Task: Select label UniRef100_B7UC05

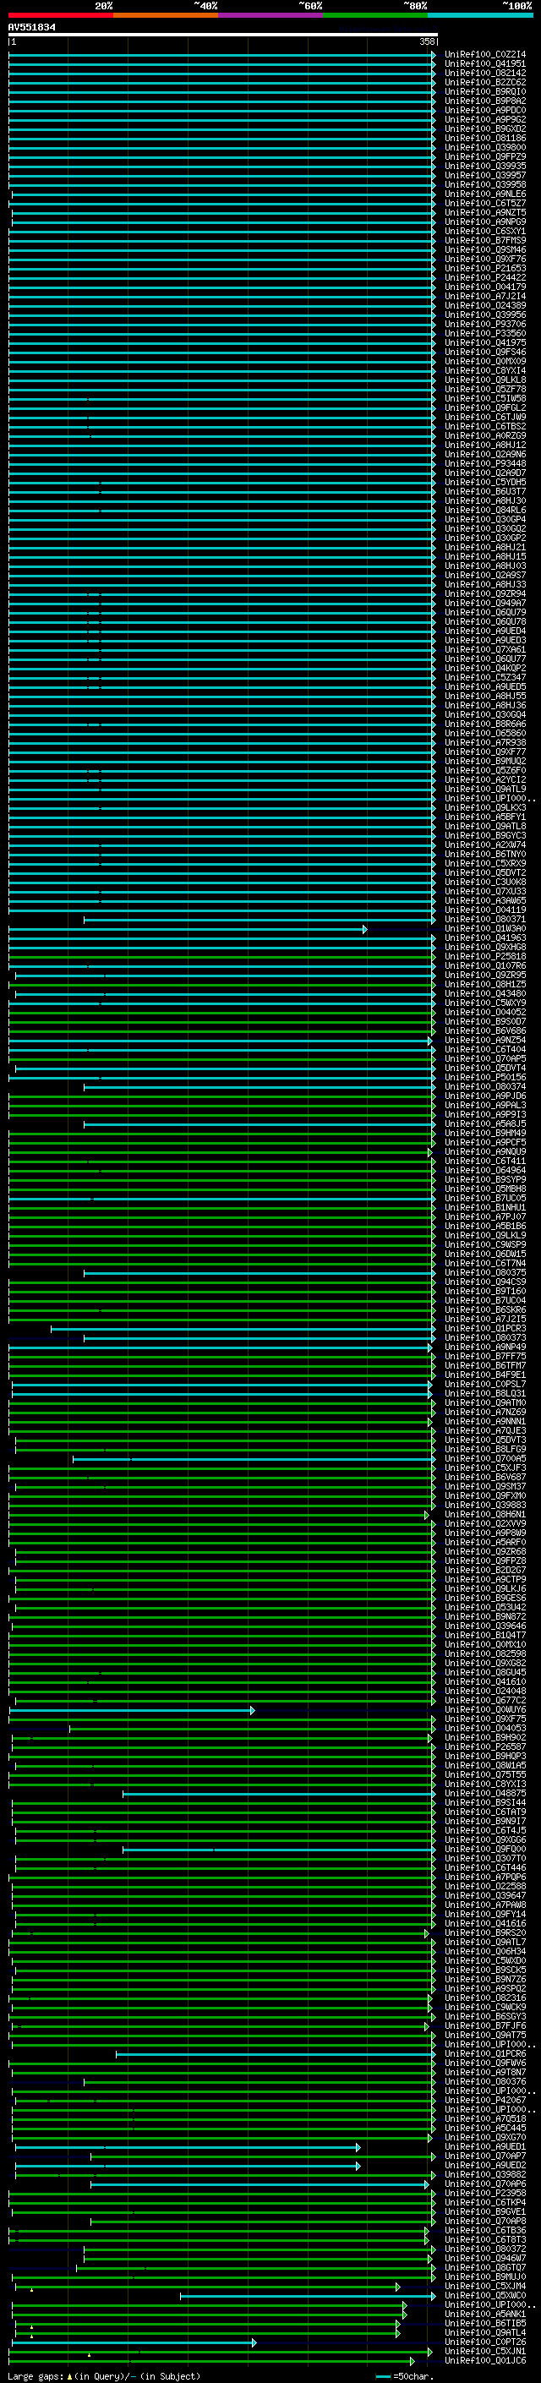Action: point(485,1198)
